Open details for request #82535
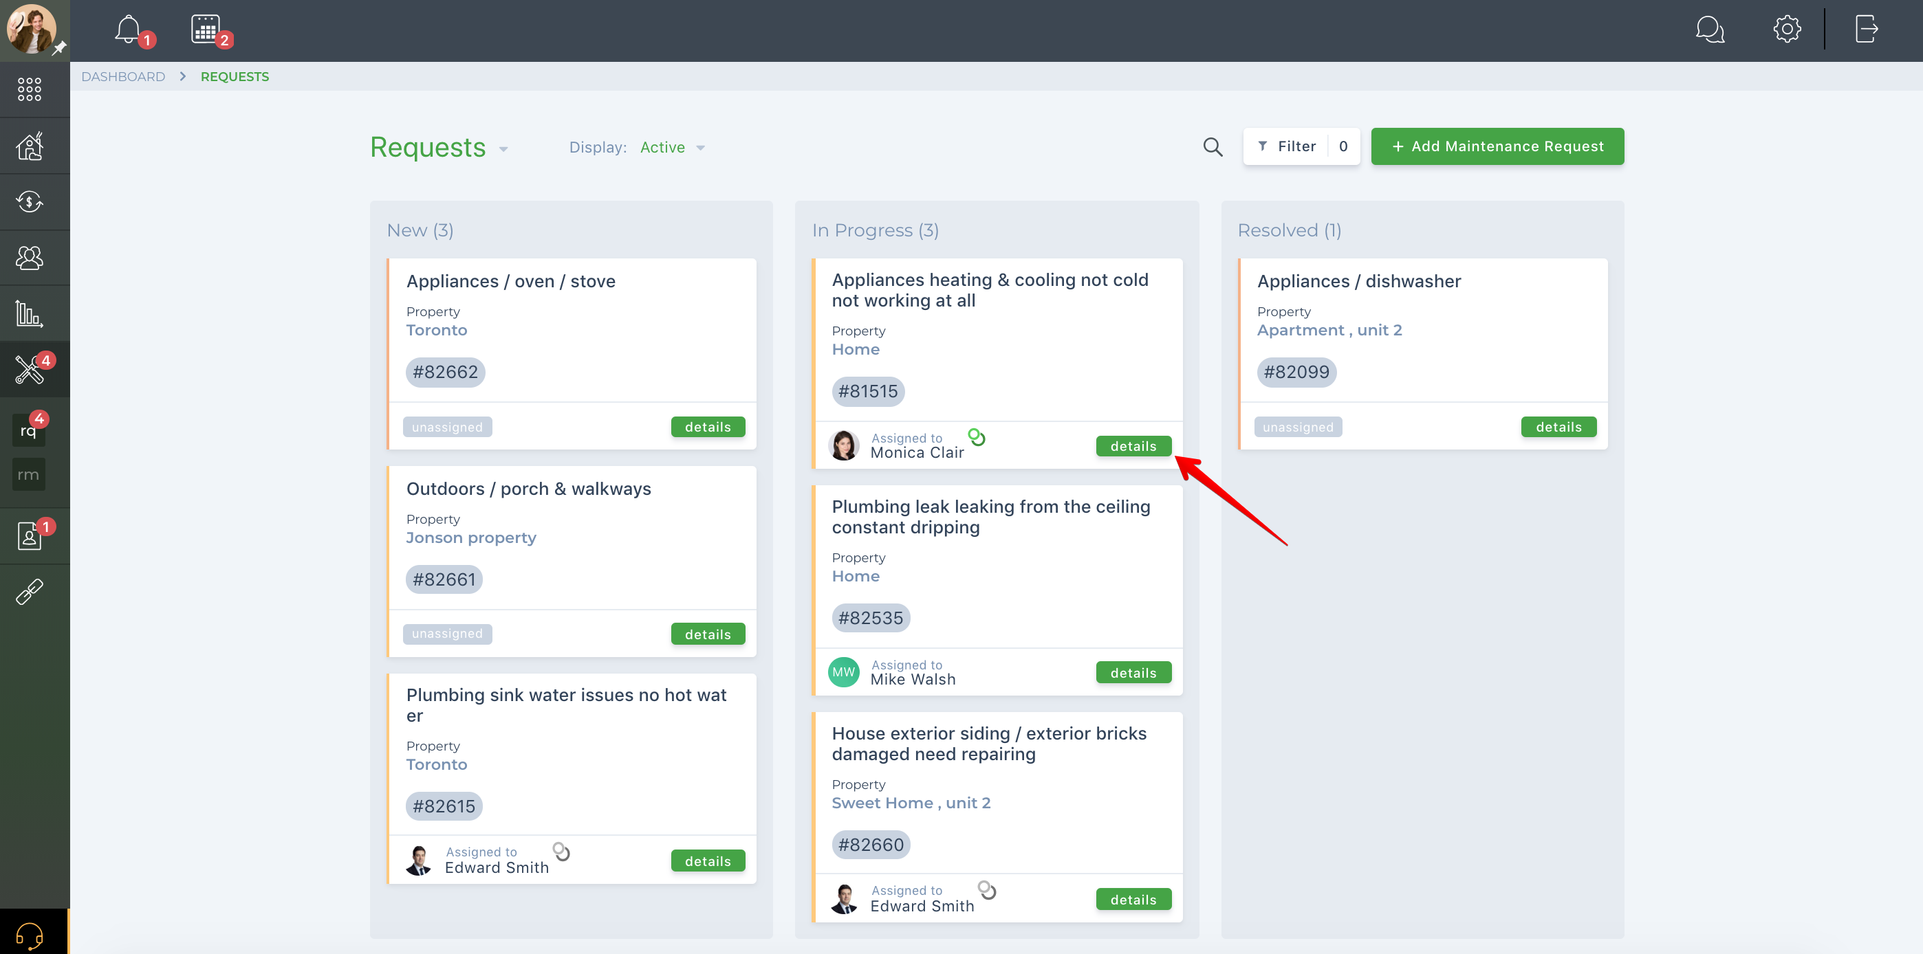Image resolution: width=1923 pixels, height=954 pixels. pyautogui.click(x=1133, y=673)
